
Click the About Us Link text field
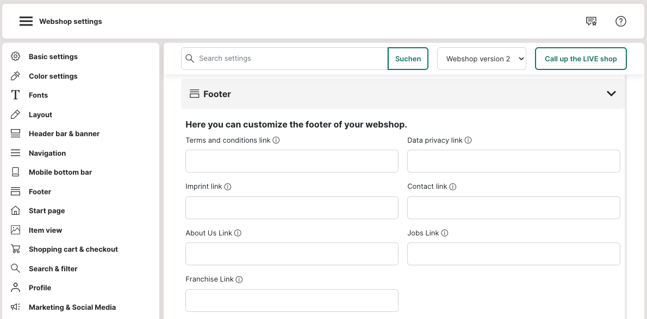coord(292,254)
